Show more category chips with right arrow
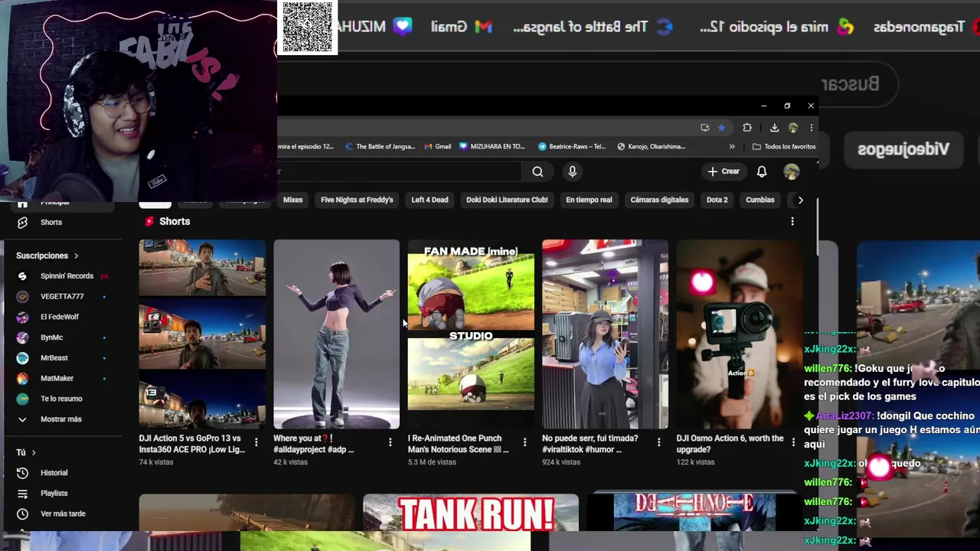 pos(800,200)
